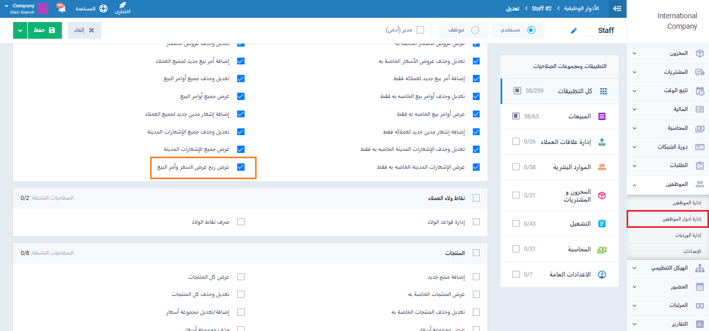Click the إلغاء cancel button

[84, 30]
